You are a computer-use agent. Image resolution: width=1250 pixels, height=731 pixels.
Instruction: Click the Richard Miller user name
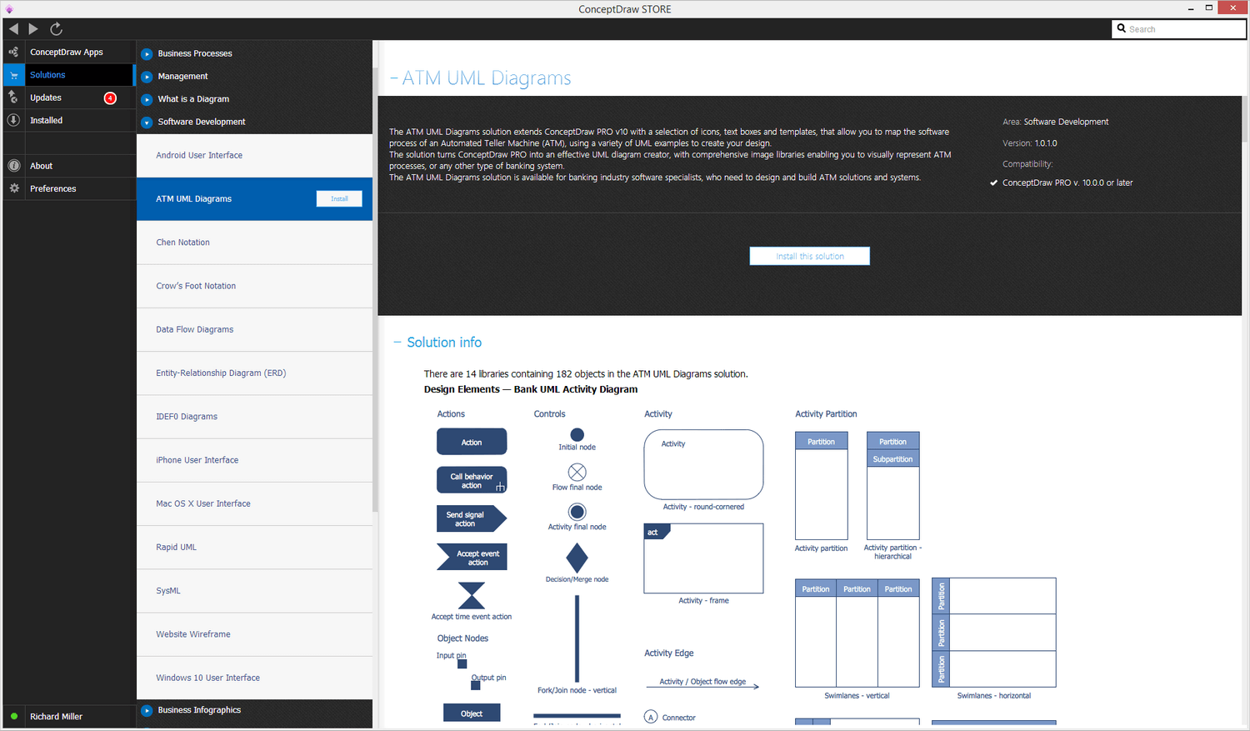pos(56,717)
